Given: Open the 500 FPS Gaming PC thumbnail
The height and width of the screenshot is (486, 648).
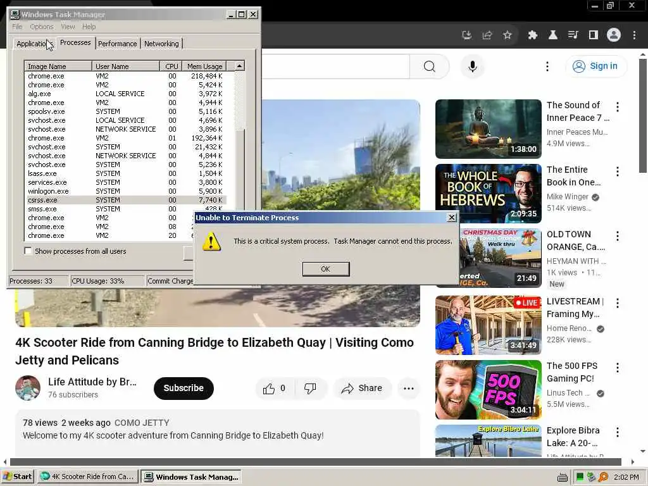Looking at the screenshot, I should [x=488, y=390].
